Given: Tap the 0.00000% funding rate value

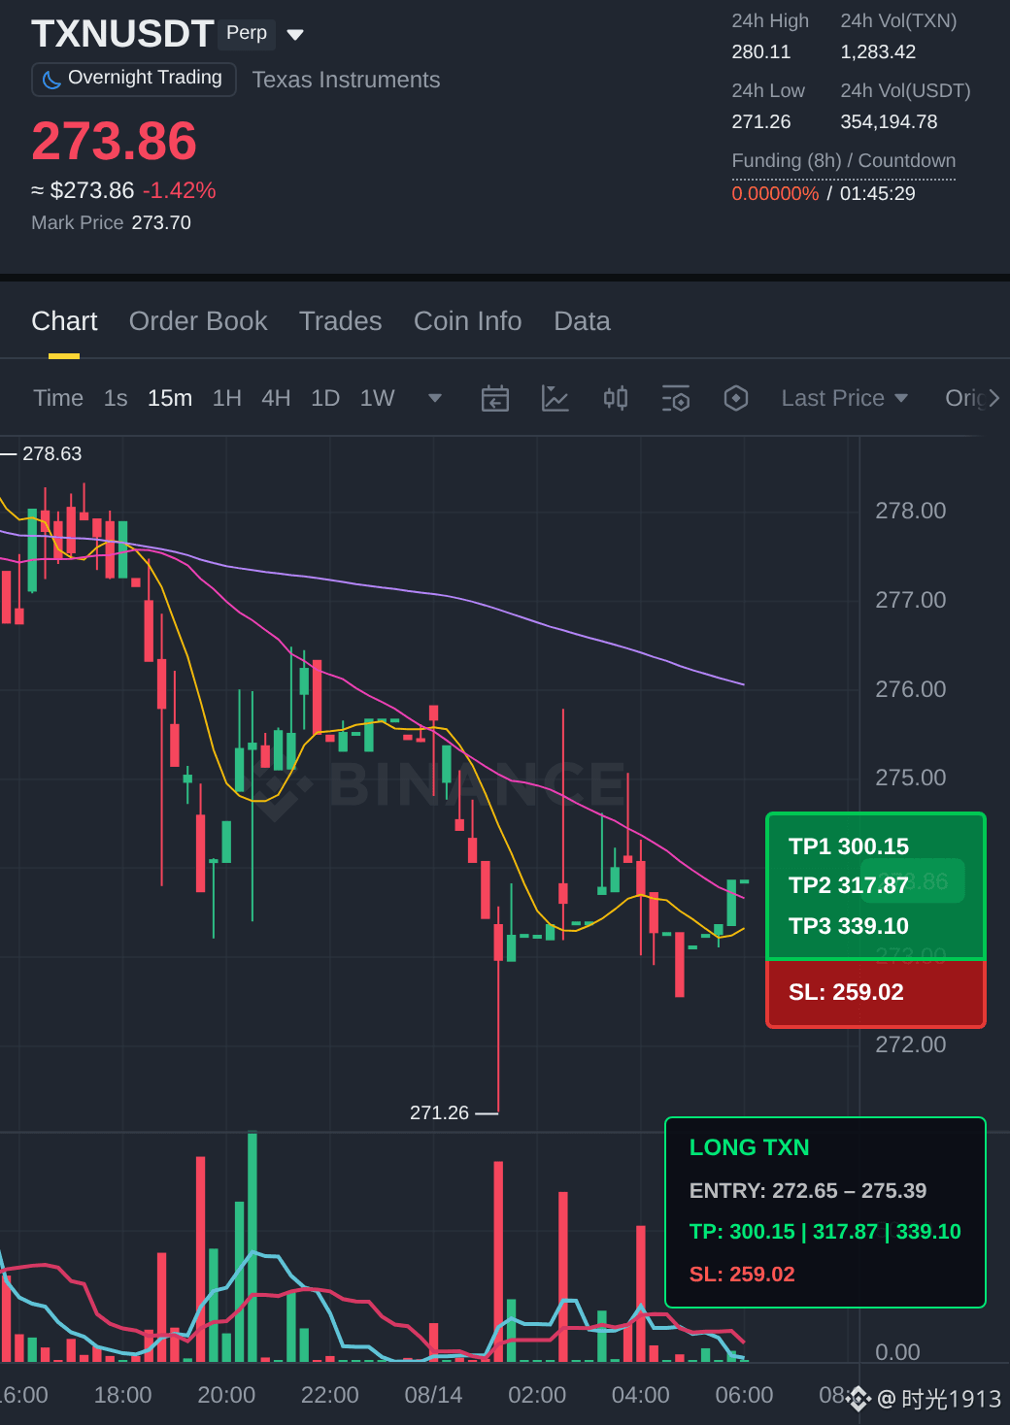Looking at the screenshot, I should (775, 193).
